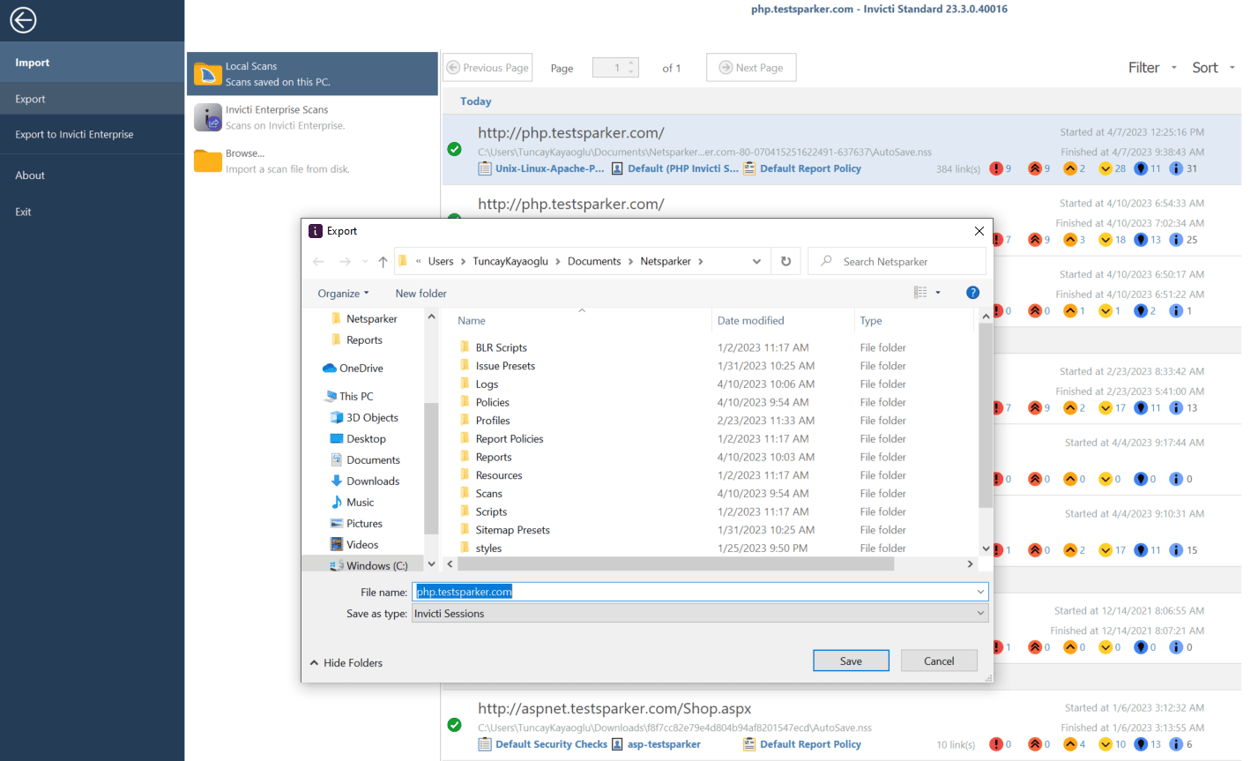Click the Save button
1258x761 pixels.
(850, 660)
